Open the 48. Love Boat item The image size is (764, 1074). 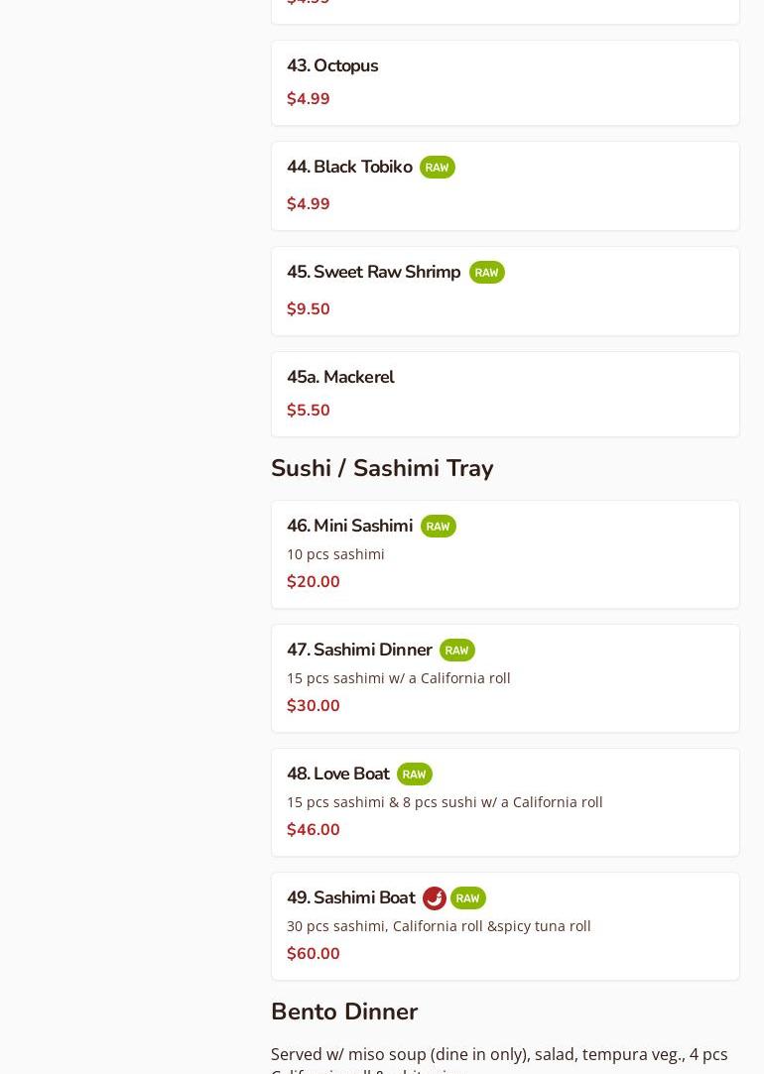tap(338, 775)
